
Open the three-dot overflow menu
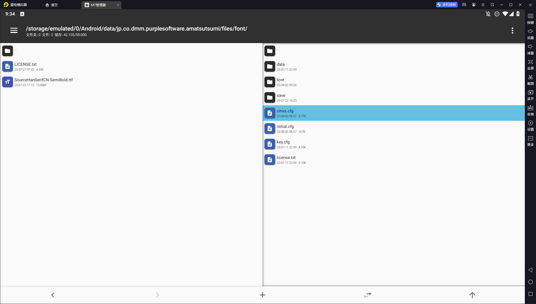(x=512, y=31)
